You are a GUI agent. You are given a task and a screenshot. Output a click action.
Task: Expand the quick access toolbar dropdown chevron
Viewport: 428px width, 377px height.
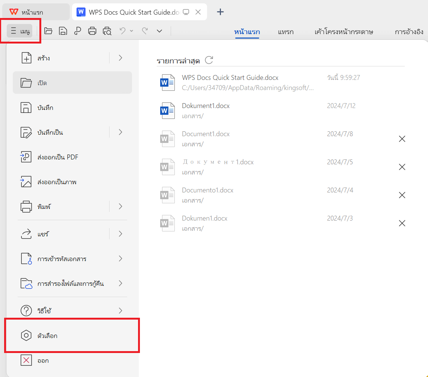(x=159, y=31)
